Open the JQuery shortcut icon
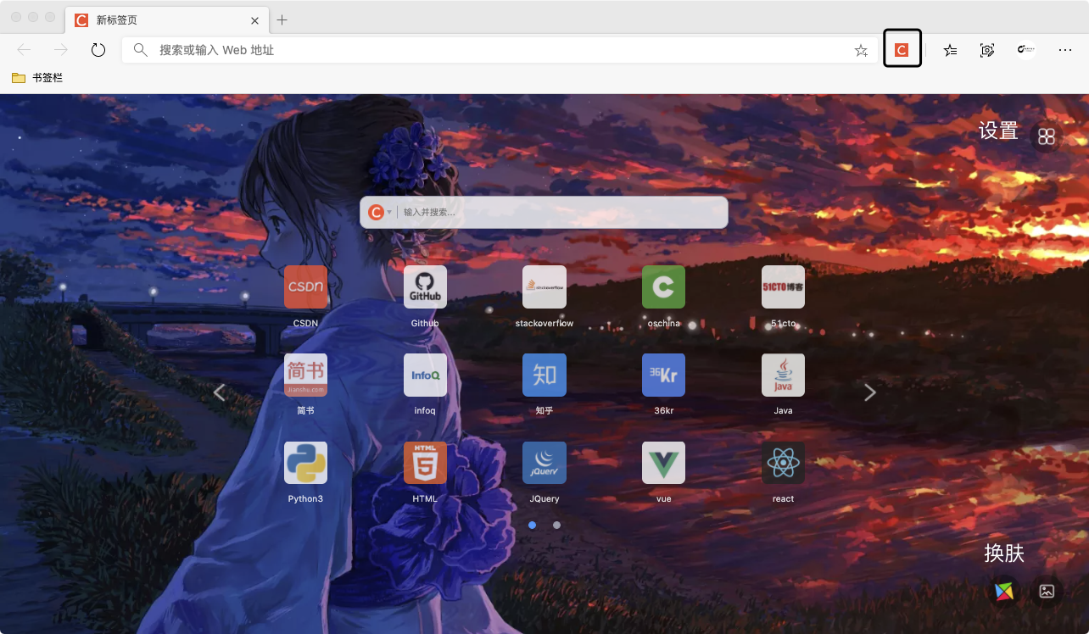This screenshot has height=634, width=1089. pyautogui.click(x=544, y=463)
